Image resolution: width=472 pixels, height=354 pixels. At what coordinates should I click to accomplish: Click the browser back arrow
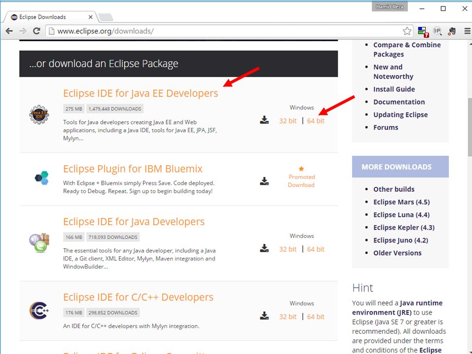(x=9, y=30)
